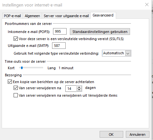This screenshot has width=153, height=140.
Task: Click the days field showing 14
Action: [x=71, y=89]
